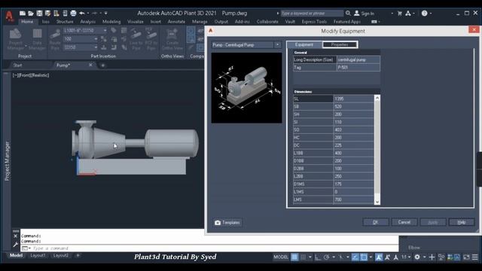Click the Undo arrow in quick access toolbar

[x=82, y=14]
